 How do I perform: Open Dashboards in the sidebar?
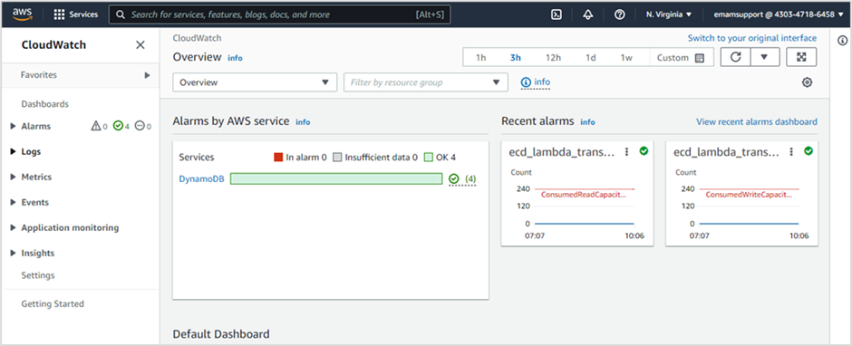pyautogui.click(x=45, y=104)
